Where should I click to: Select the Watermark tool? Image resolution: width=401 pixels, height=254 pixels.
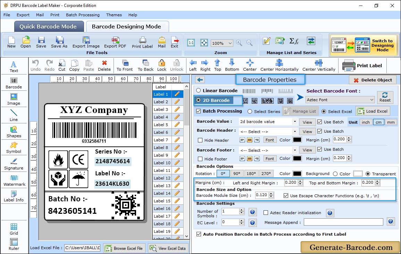click(14, 180)
